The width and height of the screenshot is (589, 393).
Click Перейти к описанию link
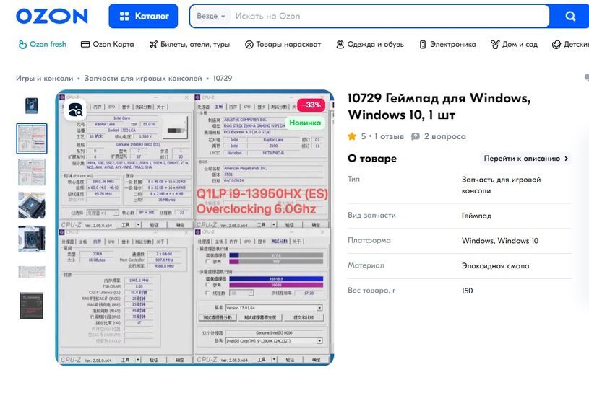coord(525,159)
